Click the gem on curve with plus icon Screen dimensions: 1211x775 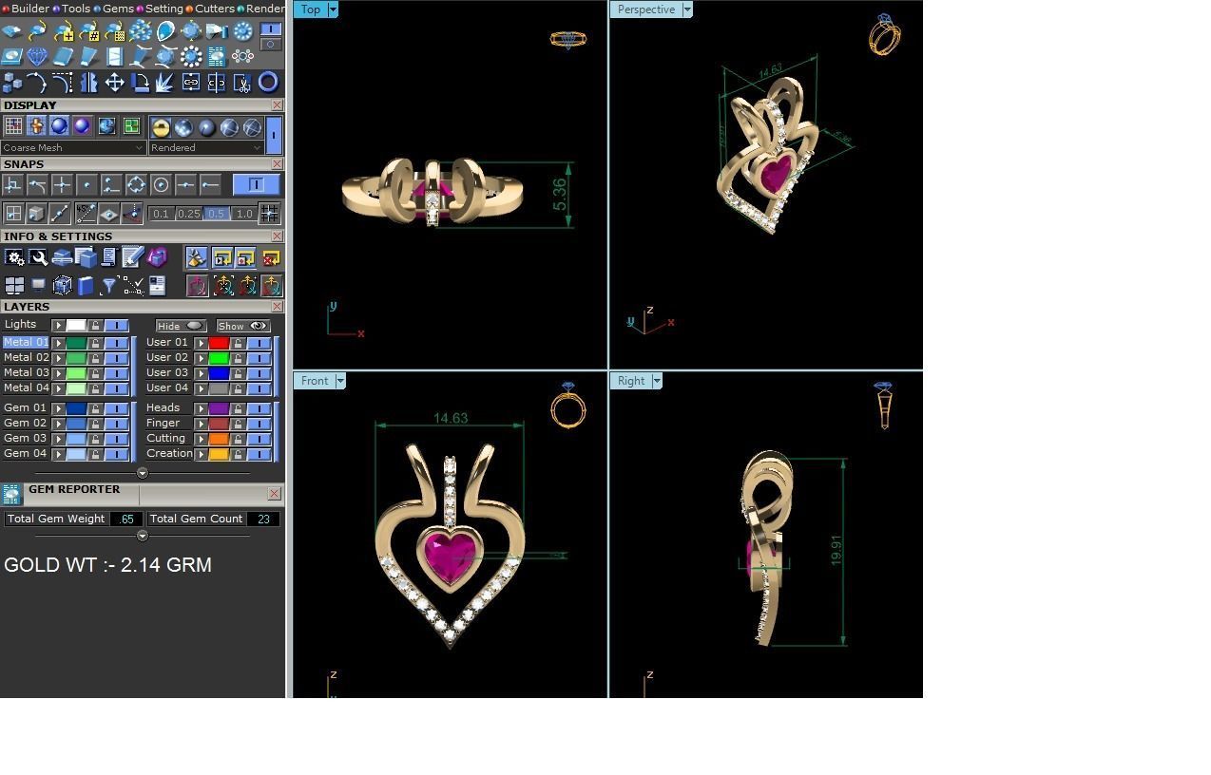64,31
